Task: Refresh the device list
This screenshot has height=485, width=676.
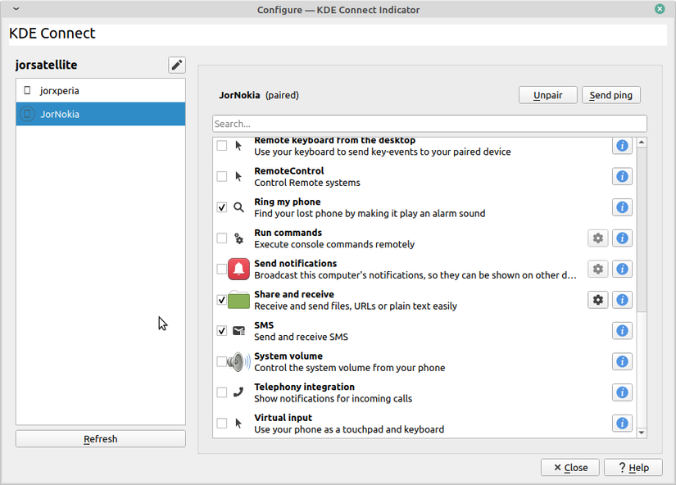Action: (101, 439)
